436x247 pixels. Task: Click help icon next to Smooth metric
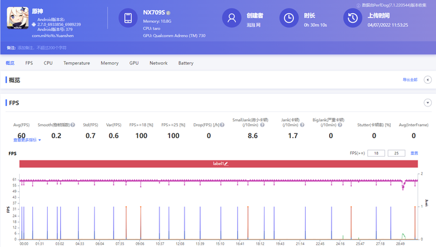tap(73, 125)
